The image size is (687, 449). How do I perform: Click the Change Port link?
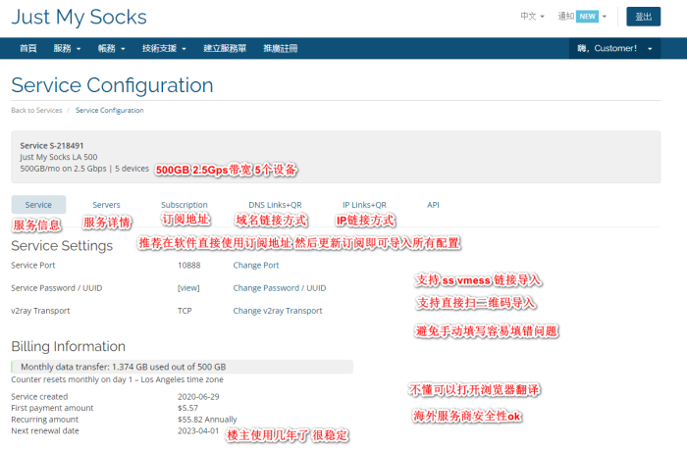[x=256, y=266]
